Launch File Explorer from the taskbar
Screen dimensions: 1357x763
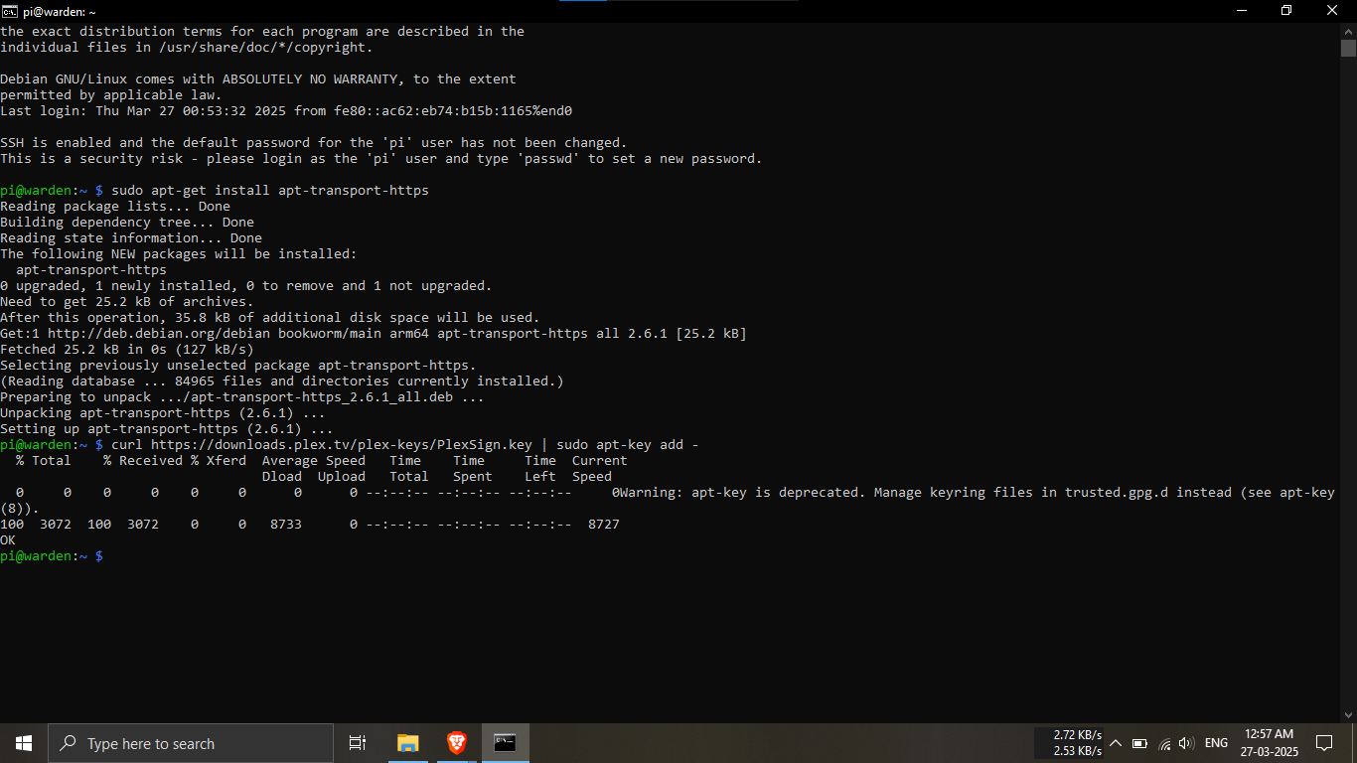pos(407,743)
